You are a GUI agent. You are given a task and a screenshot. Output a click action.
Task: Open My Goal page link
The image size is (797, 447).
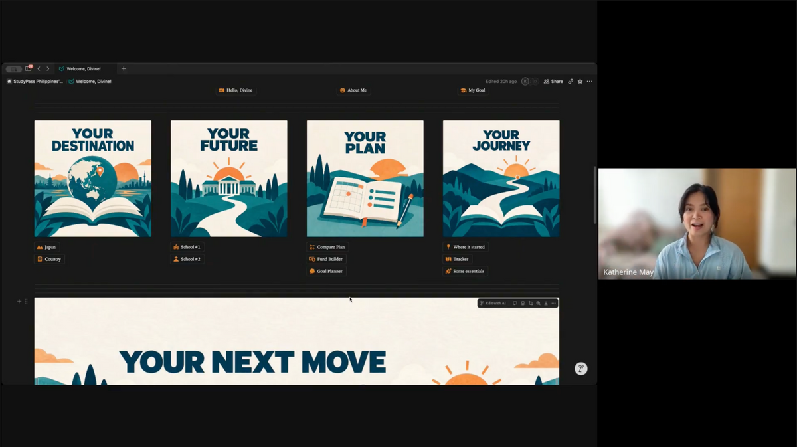click(473, 90)
